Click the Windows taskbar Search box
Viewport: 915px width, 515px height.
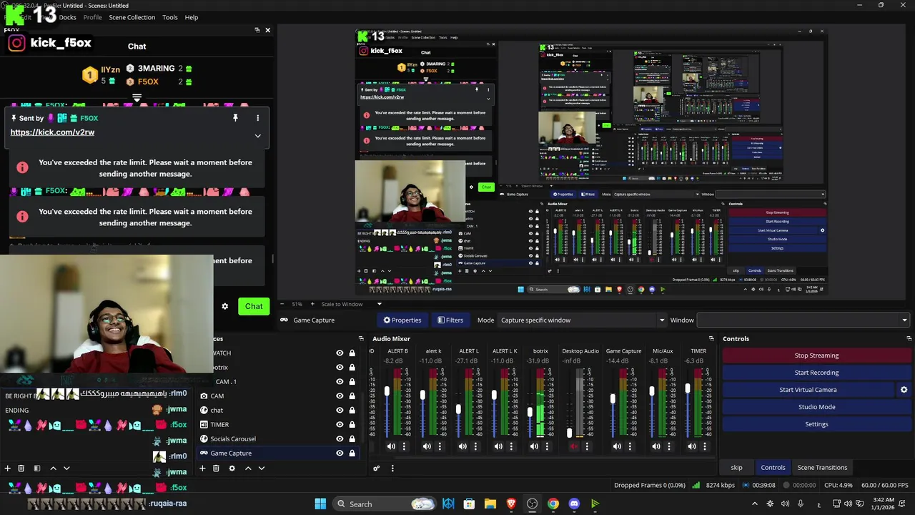[386, 504]
